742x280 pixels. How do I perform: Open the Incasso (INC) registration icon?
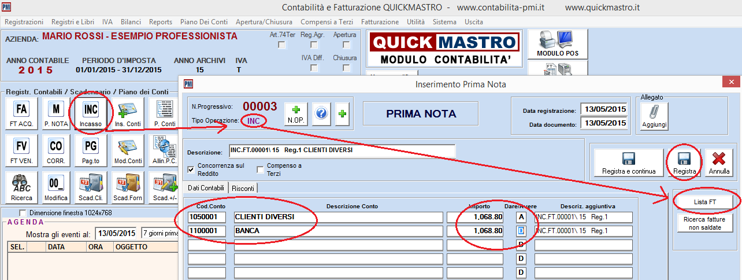click(x=91, y=113)
